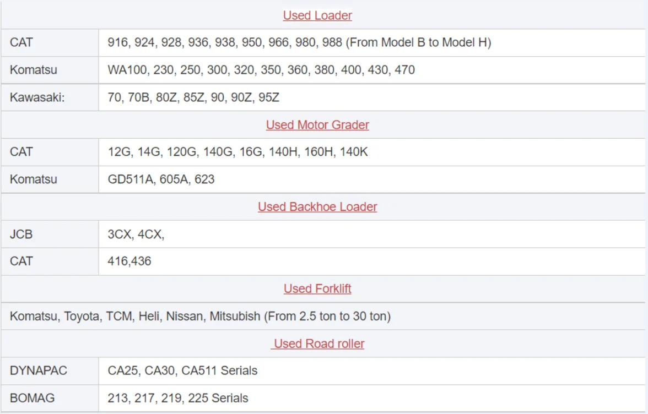Open the Used Motor Grader link
The height and width of the screenshot is (414, 648).
point(317,125)
